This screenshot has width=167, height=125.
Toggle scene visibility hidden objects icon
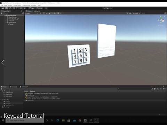(55, 13)
